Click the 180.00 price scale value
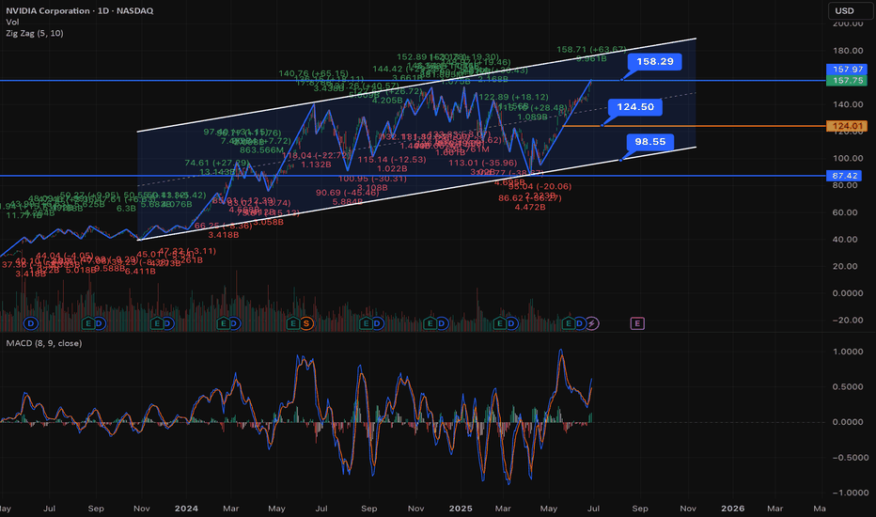This screenshot has height=517, width=876. (x=848, y=51)
